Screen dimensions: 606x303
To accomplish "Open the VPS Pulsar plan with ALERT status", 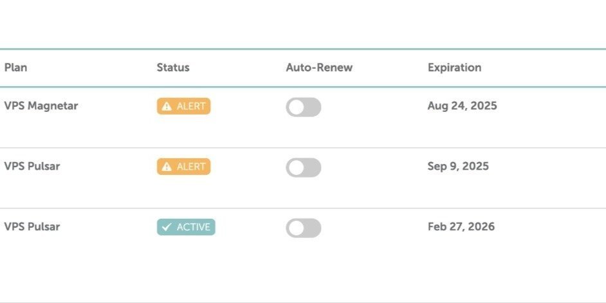I will pyautogui.click(x=32, y=167).
